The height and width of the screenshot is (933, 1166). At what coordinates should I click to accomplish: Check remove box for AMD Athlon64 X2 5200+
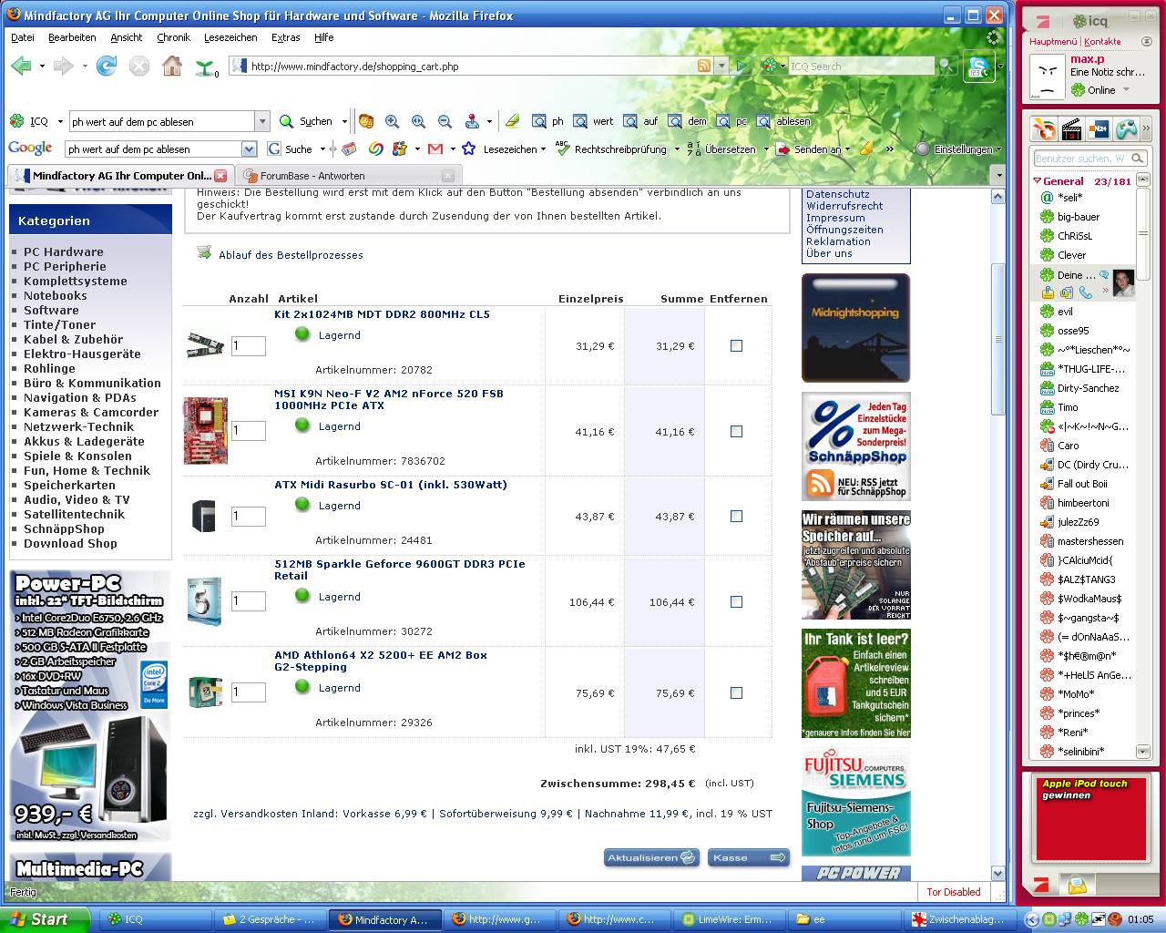pos(736,692)
